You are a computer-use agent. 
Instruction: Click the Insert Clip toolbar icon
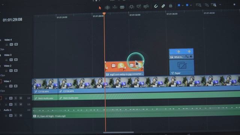[x=131, y=7]
